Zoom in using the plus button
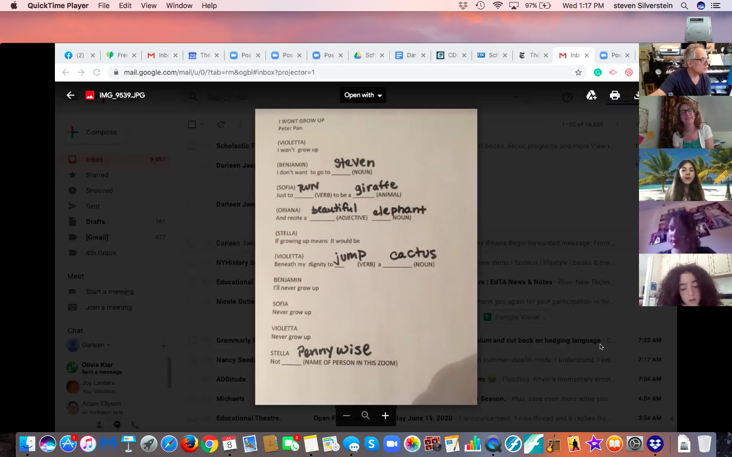Image resolution: width=732 pixels, height=457 pixels. 385,415
